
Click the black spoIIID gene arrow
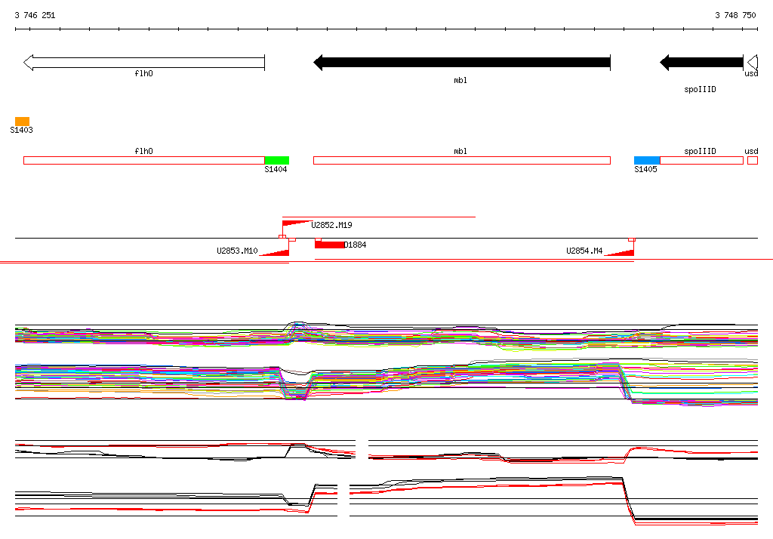(x=701, y=63)
